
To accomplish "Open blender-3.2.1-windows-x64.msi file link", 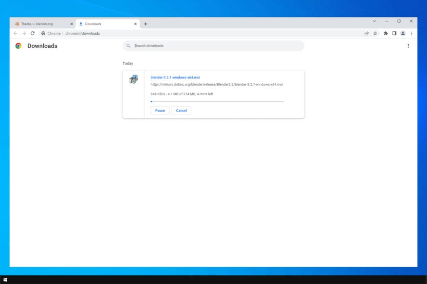I will click(175, 77).
